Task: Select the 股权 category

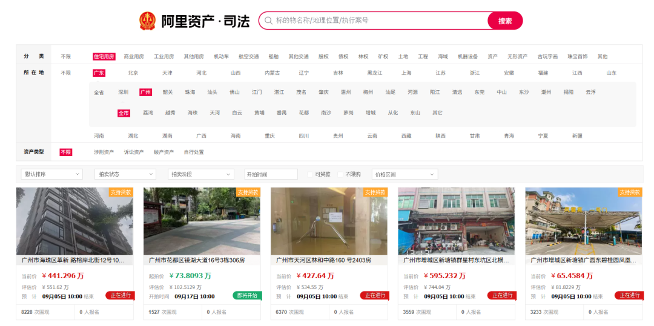Action: 323,57
